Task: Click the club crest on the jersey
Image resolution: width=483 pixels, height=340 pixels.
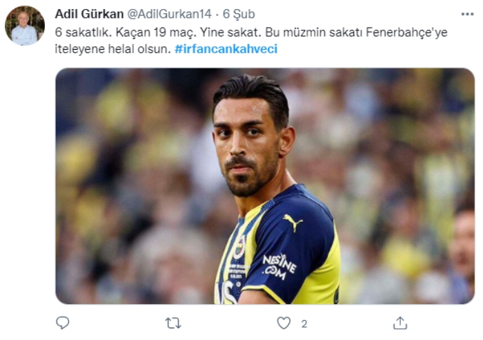Action: tap(239, 247)
